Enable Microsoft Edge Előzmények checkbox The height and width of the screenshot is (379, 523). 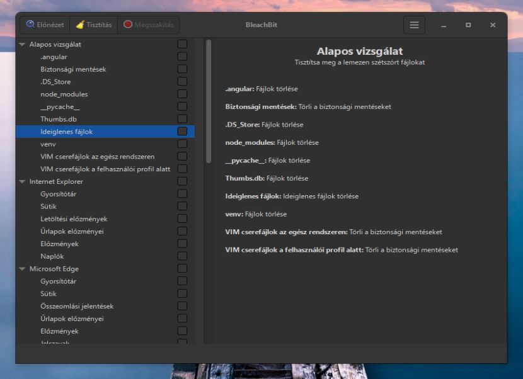[182, 331]
